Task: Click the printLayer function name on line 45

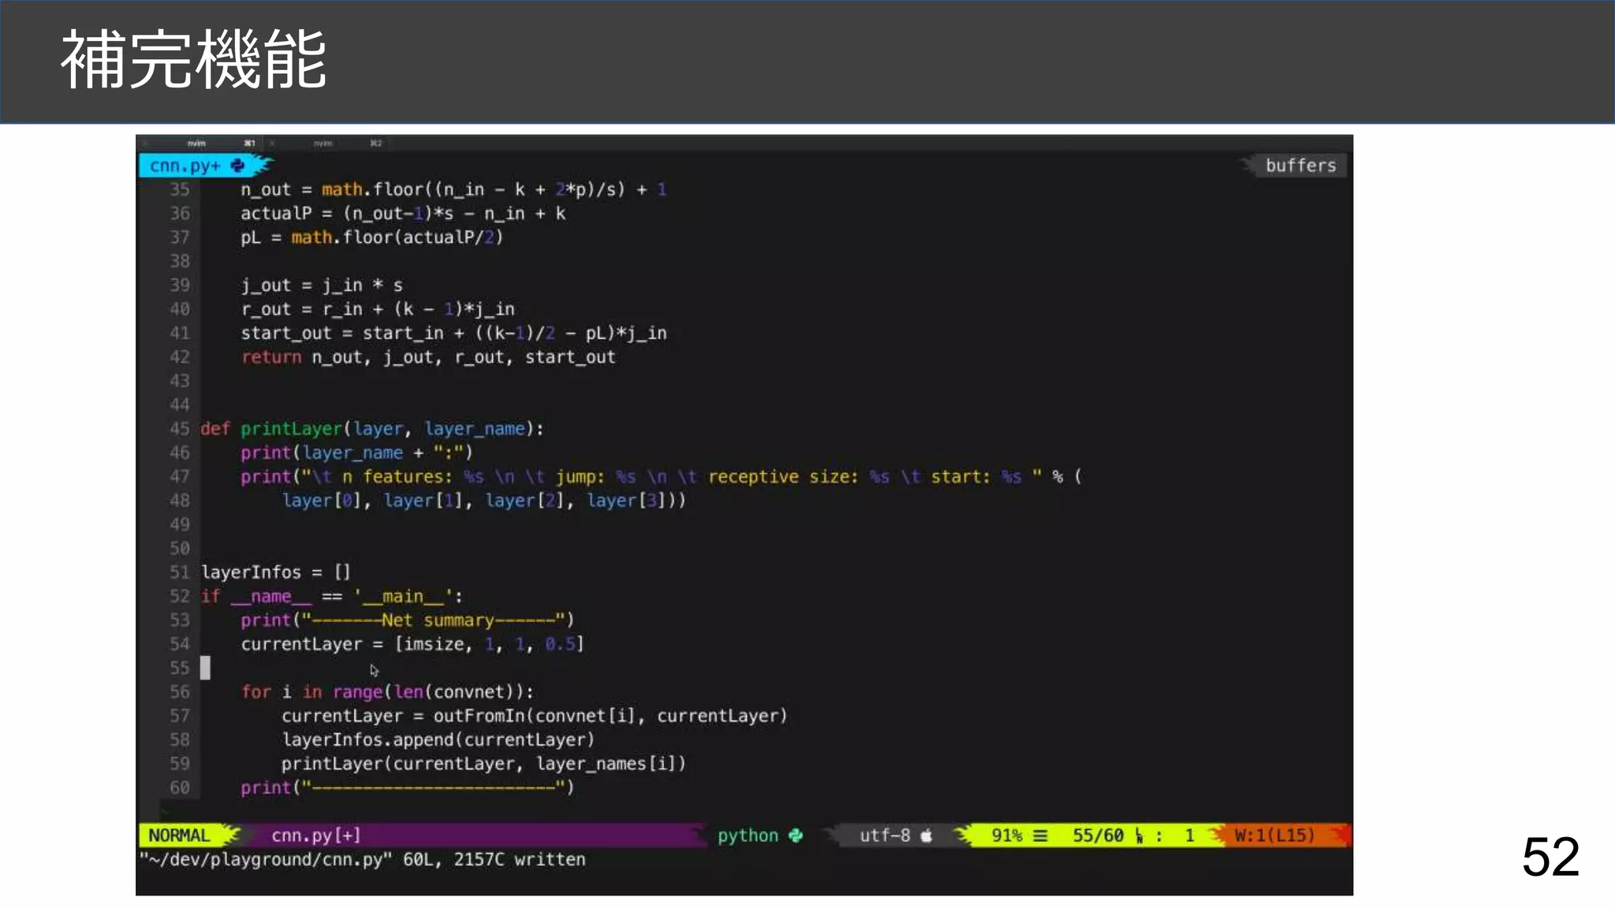Action: (x=291, y=429)
